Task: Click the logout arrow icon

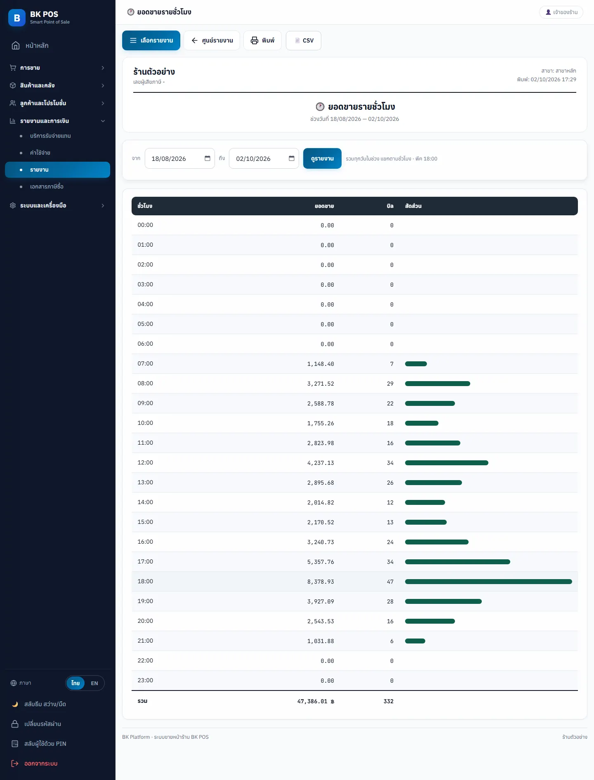Action: tap(15, 764)
